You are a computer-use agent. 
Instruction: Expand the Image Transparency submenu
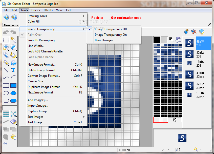[53, 29]
